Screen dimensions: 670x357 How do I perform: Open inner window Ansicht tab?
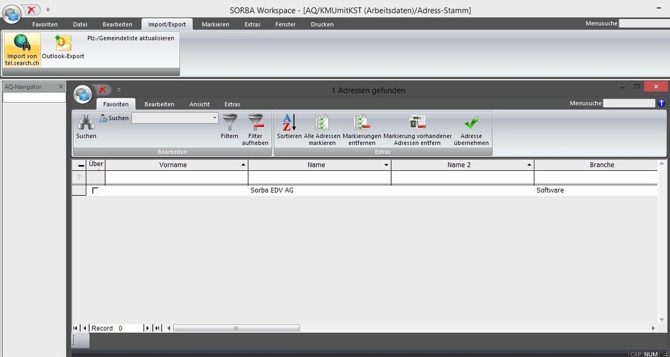pos(200,104)
